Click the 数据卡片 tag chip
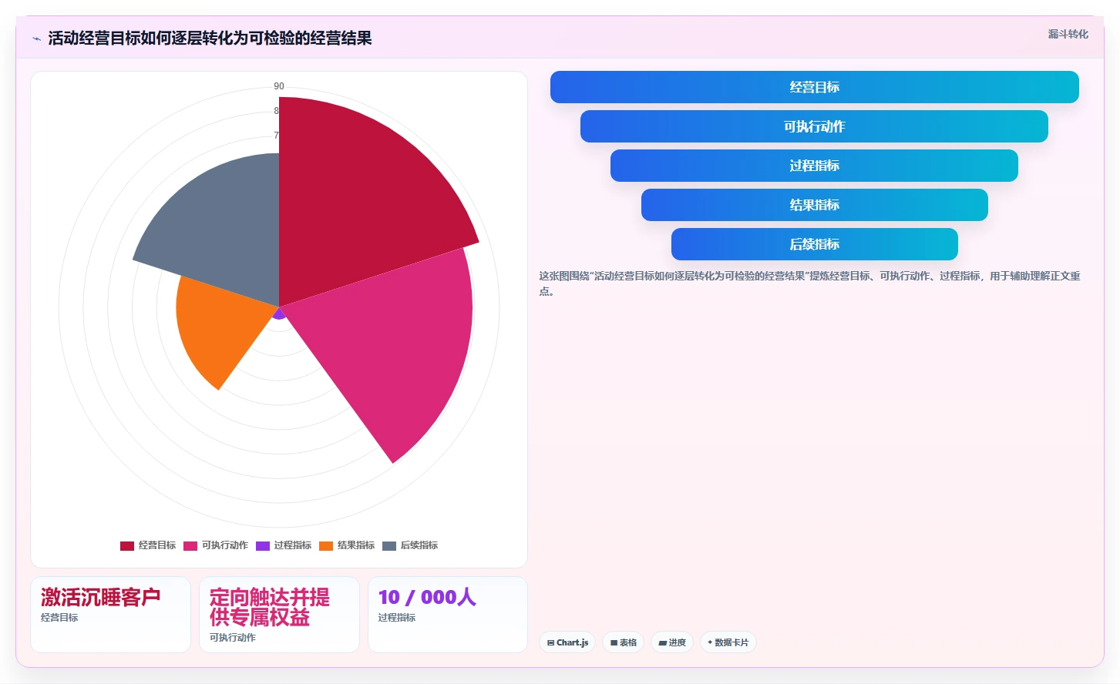 coord(728,642)
